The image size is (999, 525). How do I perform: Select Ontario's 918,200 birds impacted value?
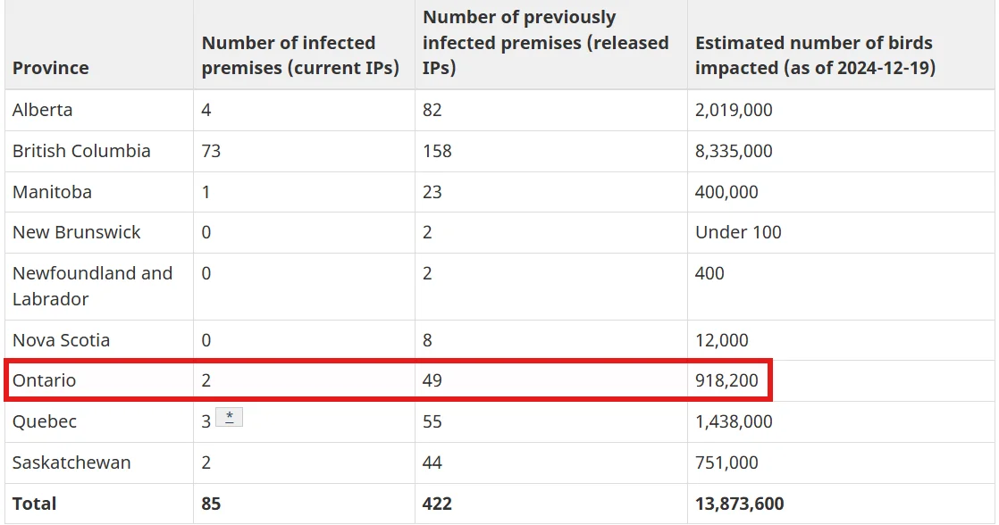(x=726, y=379)
